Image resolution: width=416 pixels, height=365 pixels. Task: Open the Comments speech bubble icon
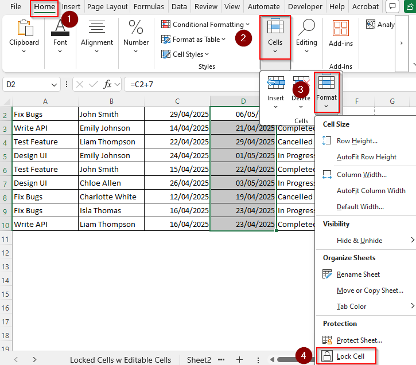coord(392,7)
